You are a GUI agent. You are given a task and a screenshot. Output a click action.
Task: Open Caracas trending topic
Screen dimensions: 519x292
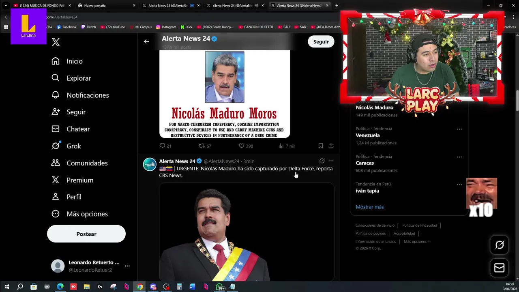coord(365,163)
